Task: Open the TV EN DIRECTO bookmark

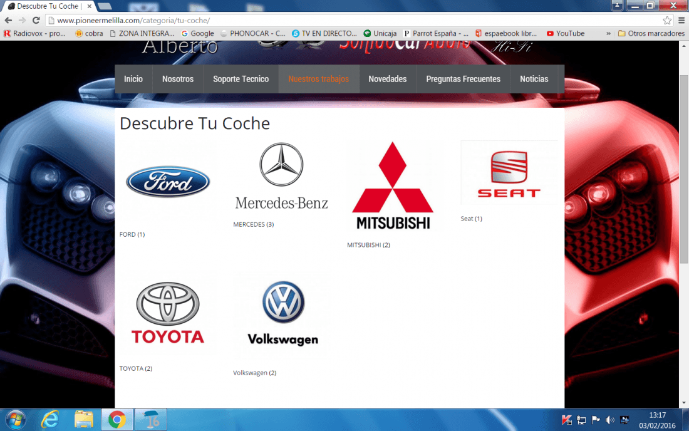Action: point(324,33)
